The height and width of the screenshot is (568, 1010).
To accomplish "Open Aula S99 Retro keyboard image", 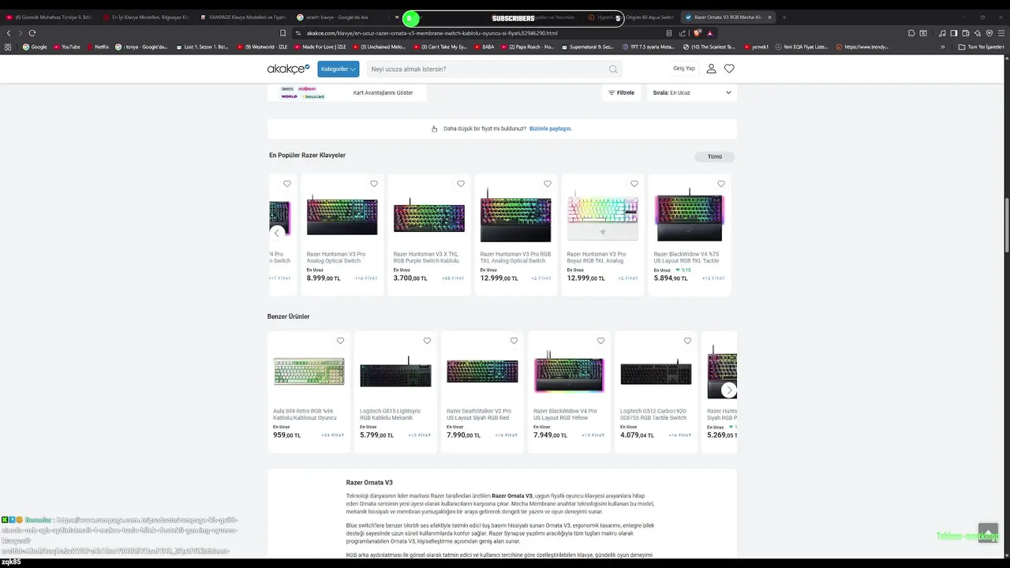I will (x=309, y=371).
